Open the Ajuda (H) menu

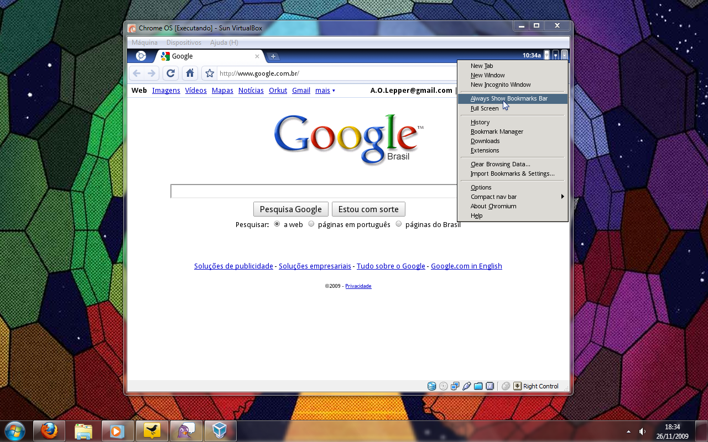[x=224, y=43]
